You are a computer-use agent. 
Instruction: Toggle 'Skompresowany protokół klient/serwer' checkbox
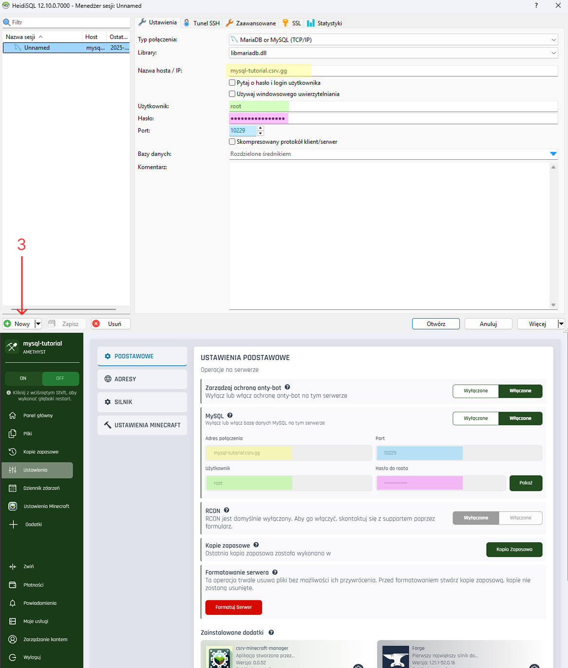(x=232, y=142)
